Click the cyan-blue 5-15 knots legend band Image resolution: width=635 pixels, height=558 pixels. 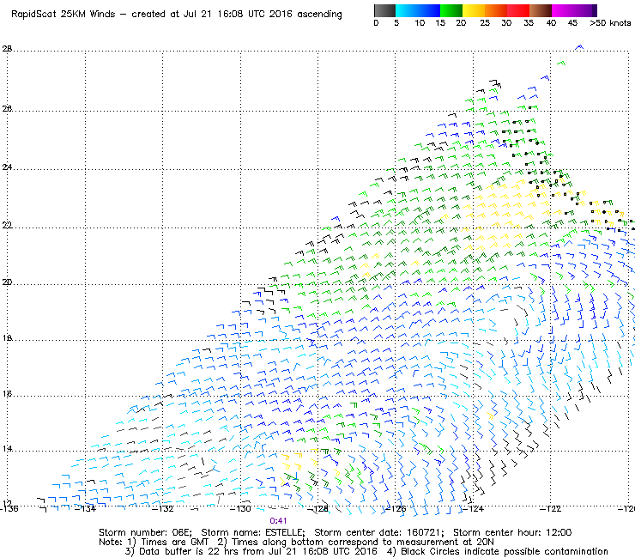[x=418, y=10]
